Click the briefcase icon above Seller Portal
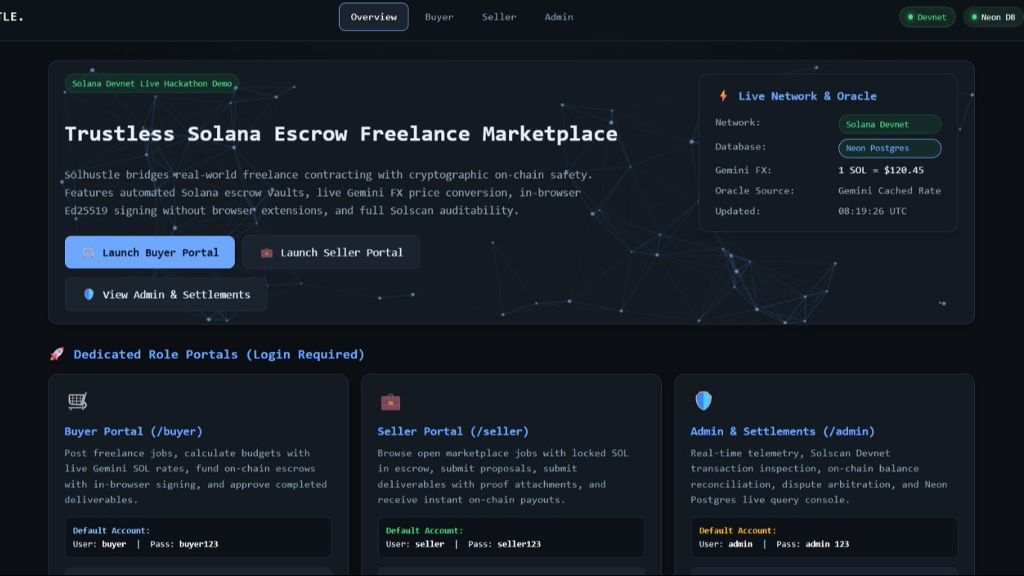This screenshot has height=576, width=1024. click(391, 402)
